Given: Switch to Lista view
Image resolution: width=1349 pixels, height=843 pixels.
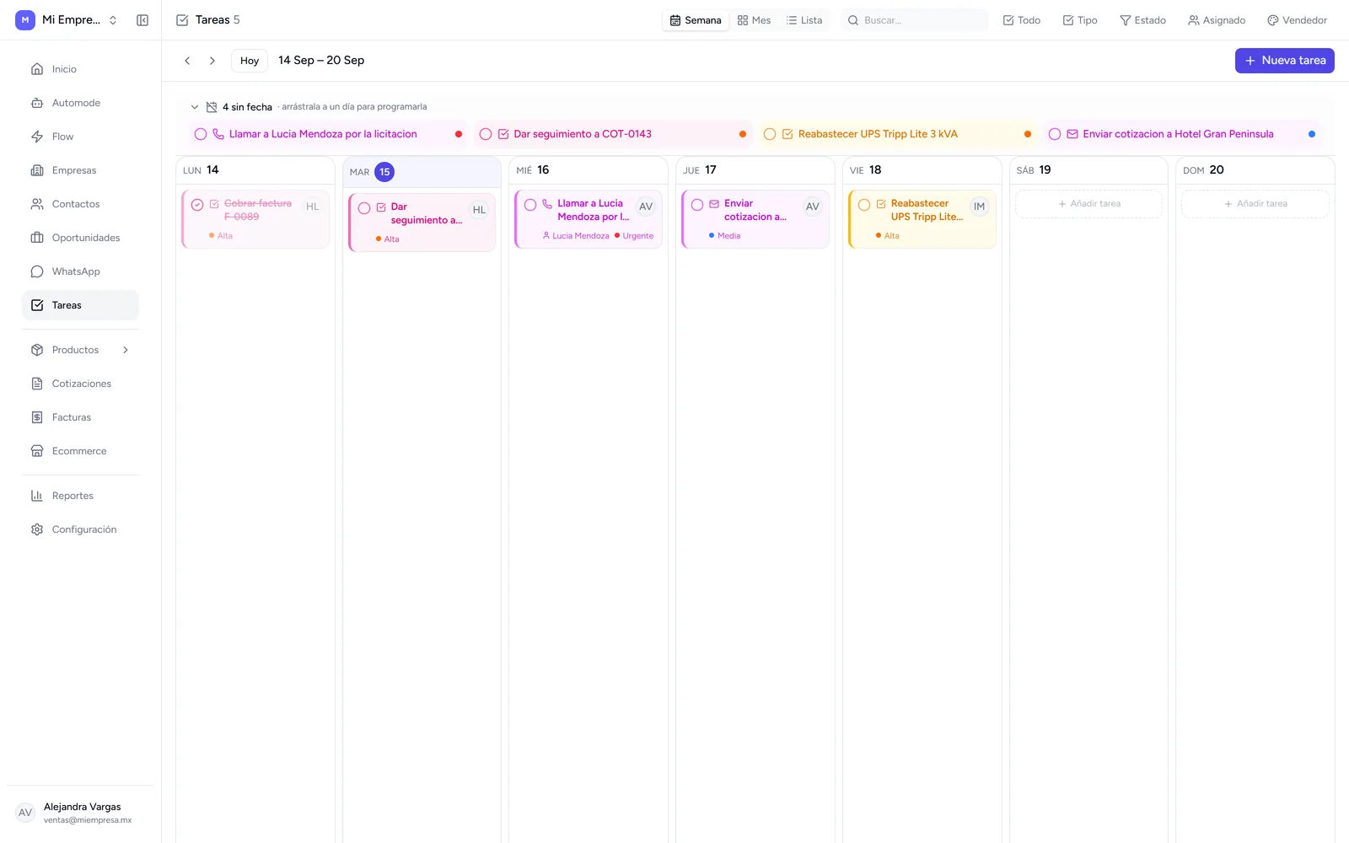Looking at the screenshot, I should point(804,20).
